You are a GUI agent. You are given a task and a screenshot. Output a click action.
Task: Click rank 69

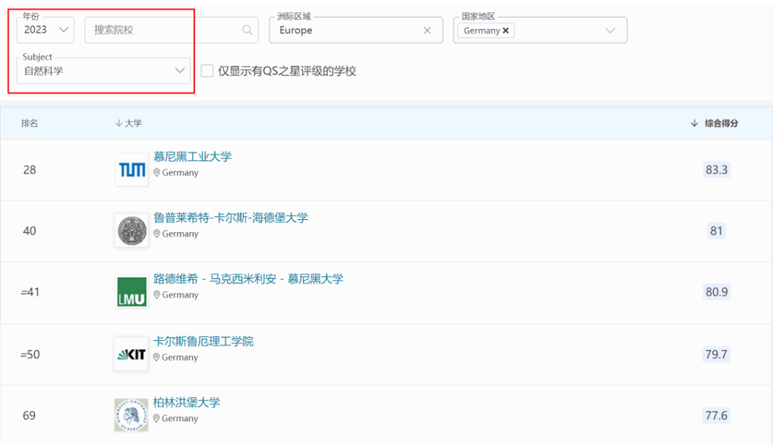pyautogui.click(x=29, y=415)
